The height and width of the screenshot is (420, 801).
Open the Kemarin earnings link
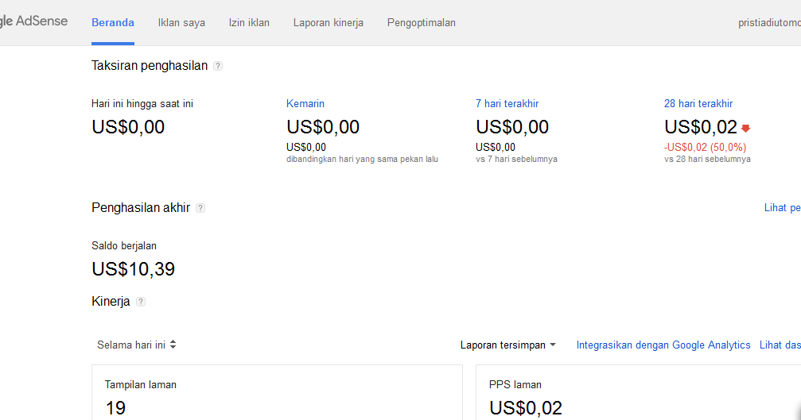click(305, 103)
